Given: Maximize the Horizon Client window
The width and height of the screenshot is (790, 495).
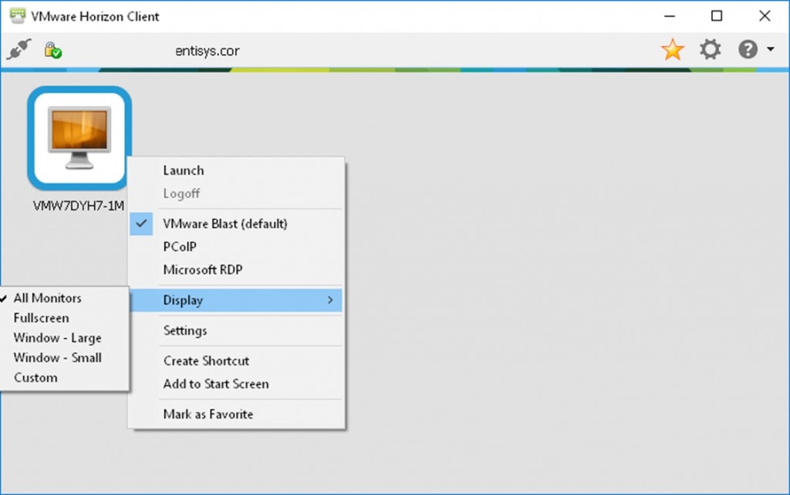Looking at the screenshot, I should (717, 16).
